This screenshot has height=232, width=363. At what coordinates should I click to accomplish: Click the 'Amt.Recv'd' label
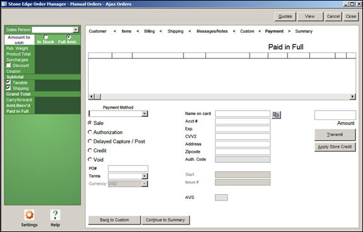click(18, 106)
